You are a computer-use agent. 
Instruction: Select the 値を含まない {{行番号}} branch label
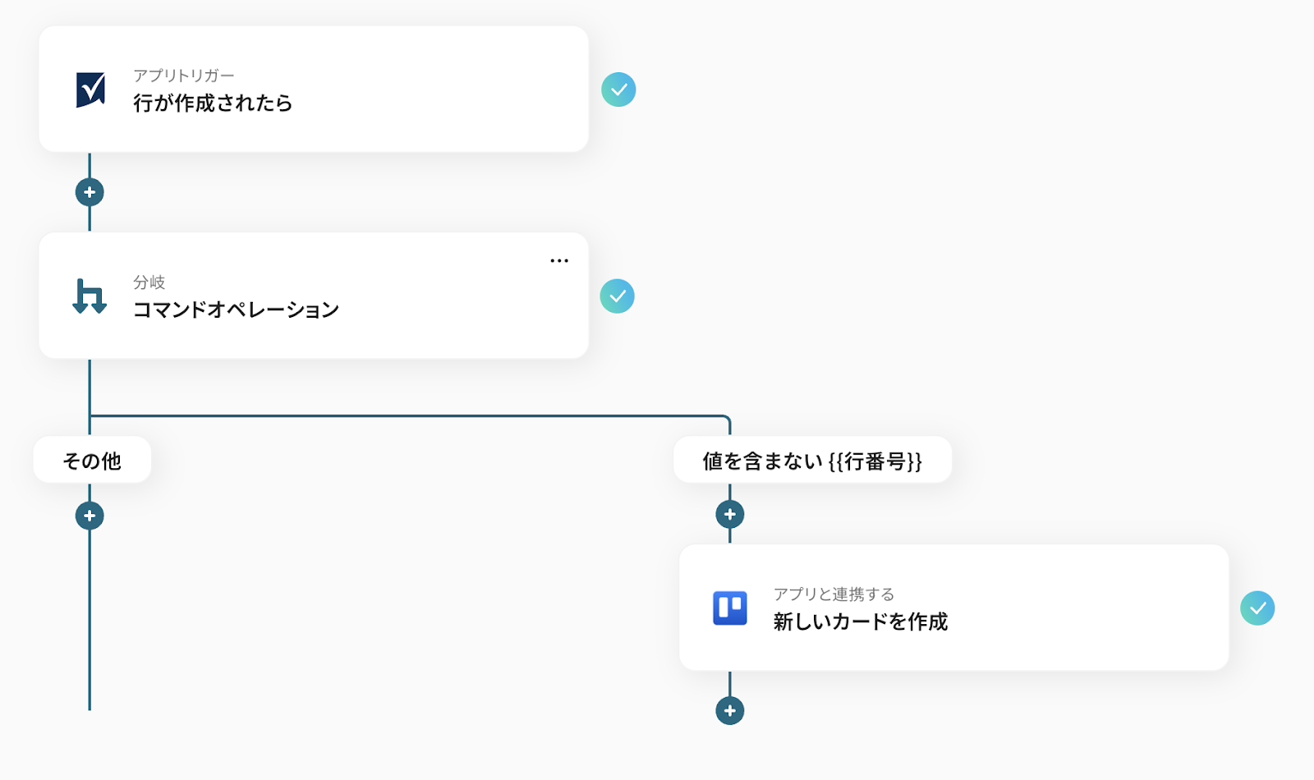point(812,461)
